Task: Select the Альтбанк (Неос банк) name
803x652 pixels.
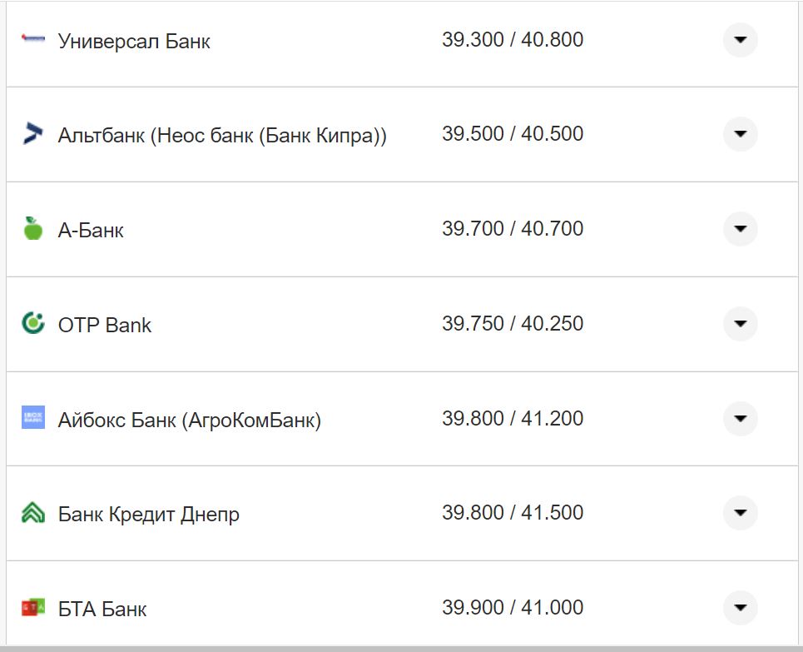Action: pos(222,135)
